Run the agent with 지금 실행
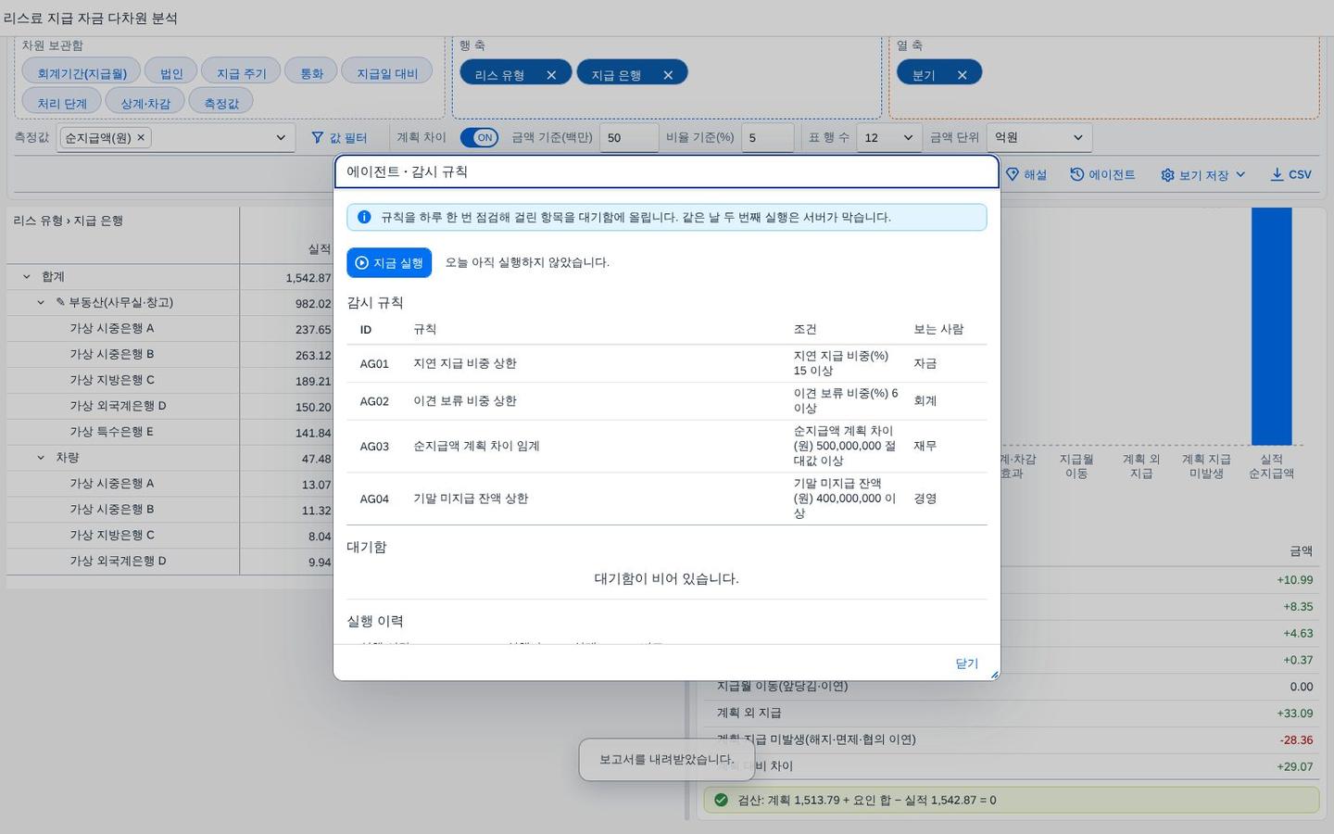1334x834 pixels. click(389, 262)
